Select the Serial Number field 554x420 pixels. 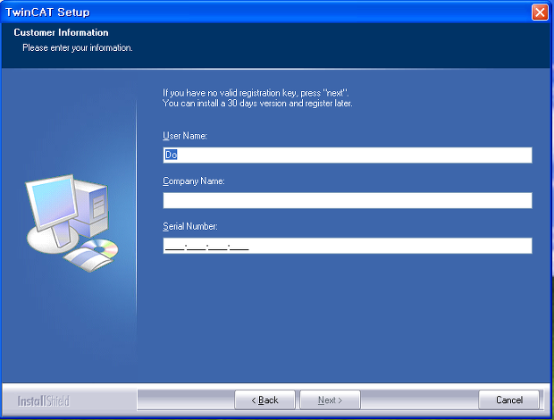[x=348, y=246]
